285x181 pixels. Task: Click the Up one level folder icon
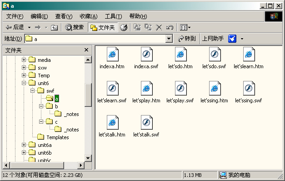pos(54,28)
